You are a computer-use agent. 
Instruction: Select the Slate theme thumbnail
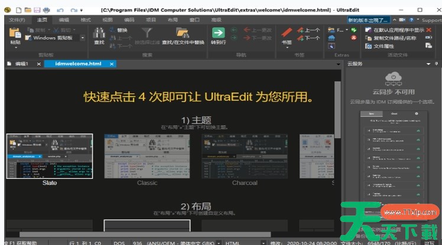[x=50, y=156]
